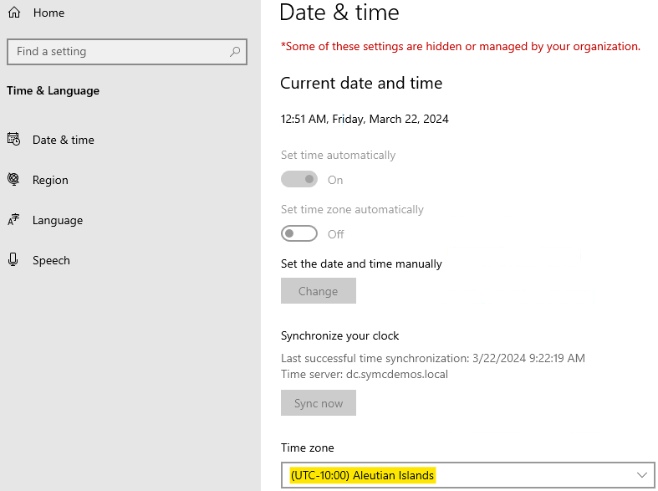Enable Set time zone automatically switch
Image resolution: width=658 pixels, height=491 pixels.
tap(299, 234)
